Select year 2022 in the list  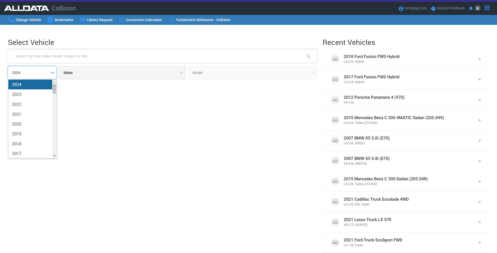tap(30, 104)
